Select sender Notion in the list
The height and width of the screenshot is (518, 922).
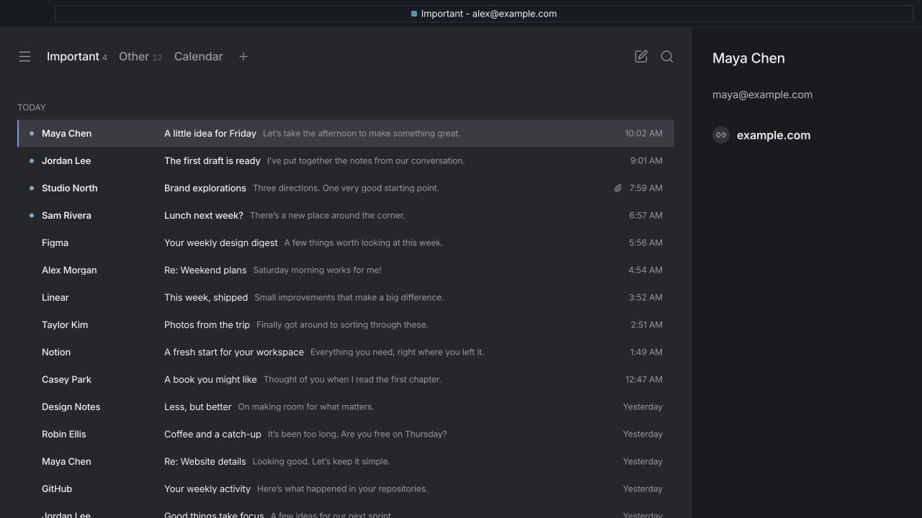coord(56,352)
